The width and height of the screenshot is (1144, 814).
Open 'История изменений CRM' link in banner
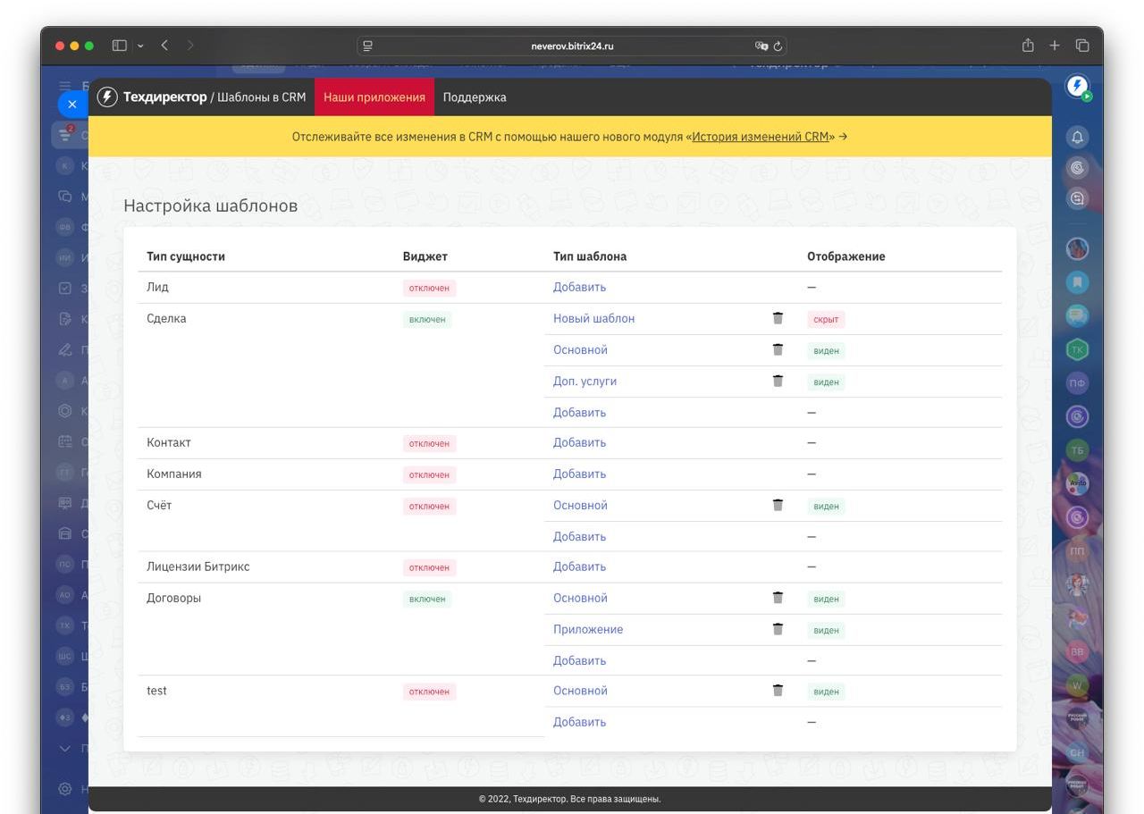click(x=760, y=137)
